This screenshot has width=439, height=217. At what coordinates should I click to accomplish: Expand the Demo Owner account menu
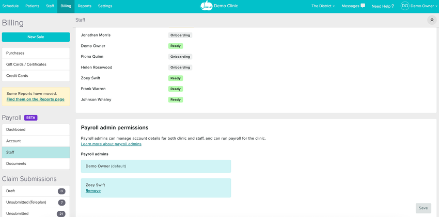pyautogui.click(x=424, y=6)
